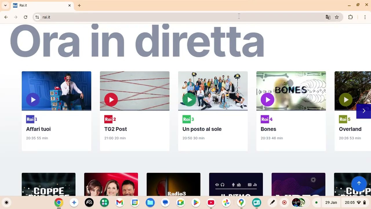This screenshot has width=371, height=209.
Task: Open the Play Store from the shelf
Action: pyautogui.click(x=196, y=203)
